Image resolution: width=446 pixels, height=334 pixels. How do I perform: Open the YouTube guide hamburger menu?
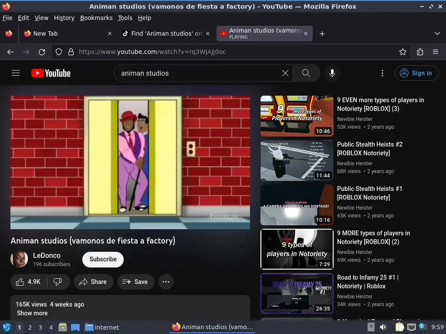coord(16,73)
